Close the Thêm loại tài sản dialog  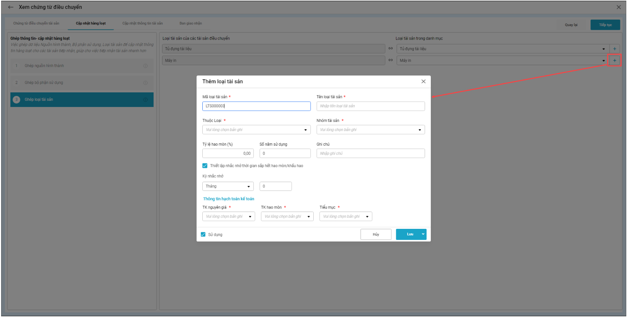pyautogui.click(x=424, y=81)
